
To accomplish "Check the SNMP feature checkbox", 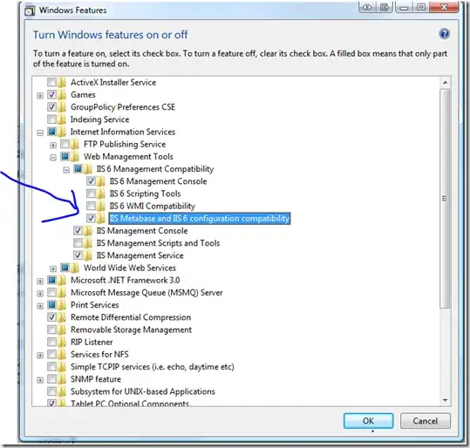I will tap(51, 379).
